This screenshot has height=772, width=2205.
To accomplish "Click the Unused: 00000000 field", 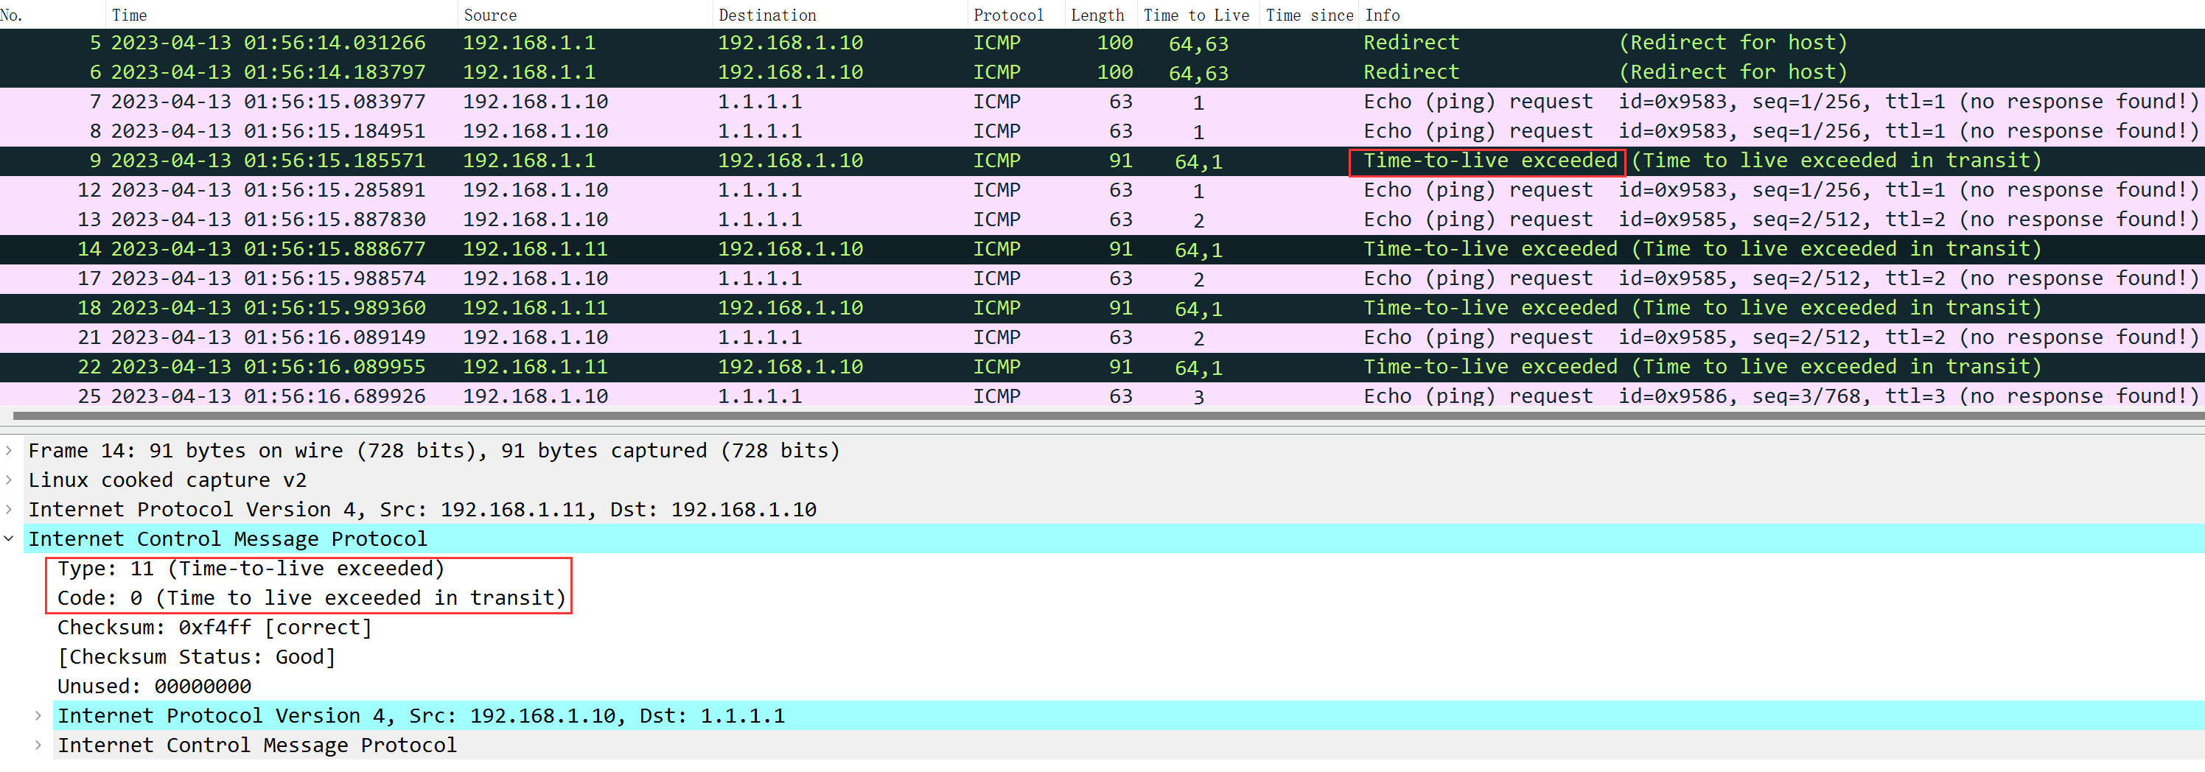I will pyautogui.click(x=154, y=687).
